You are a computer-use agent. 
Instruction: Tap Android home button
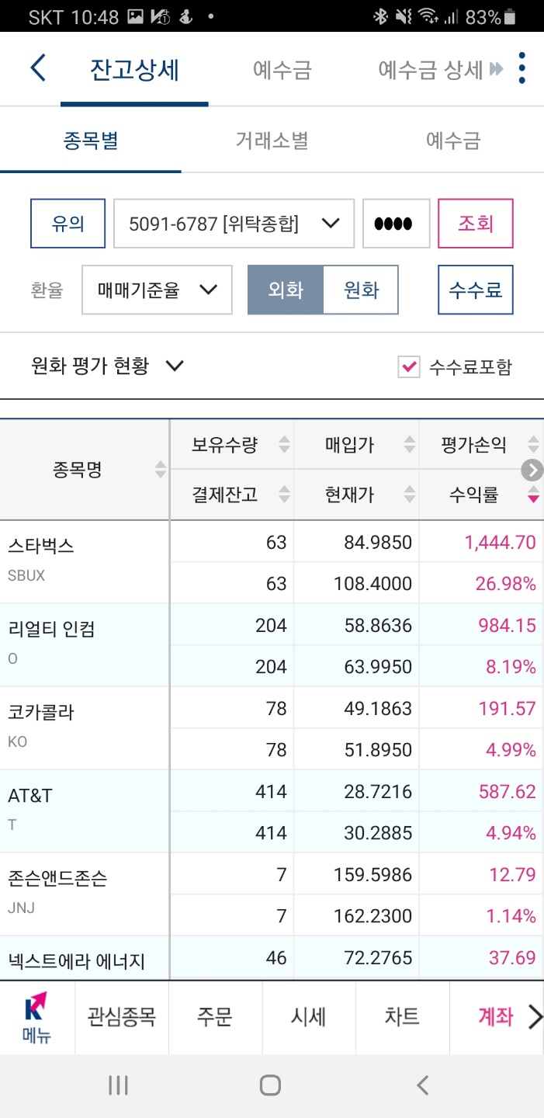coord(270,1085)
